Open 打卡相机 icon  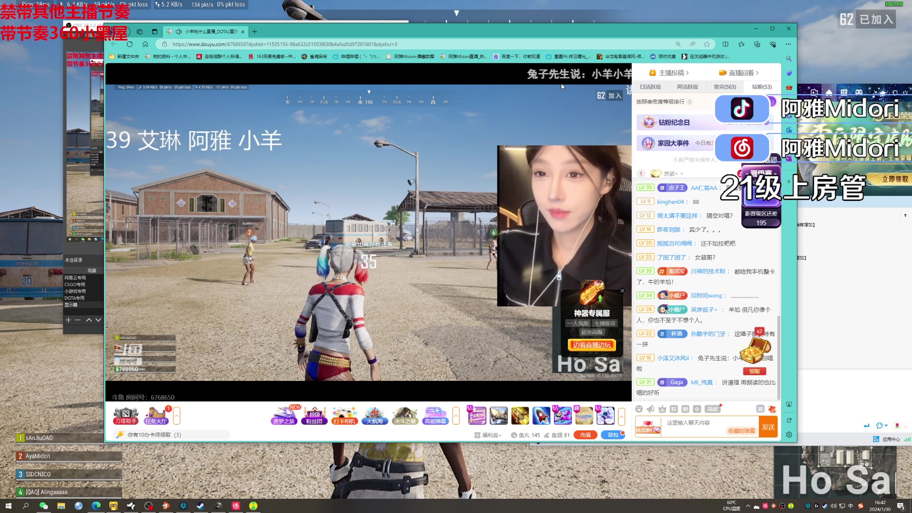point(344,416)
